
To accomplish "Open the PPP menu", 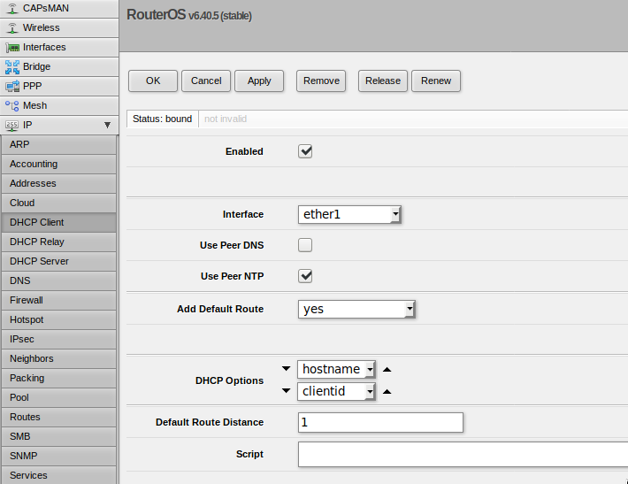I will (59, 86).
